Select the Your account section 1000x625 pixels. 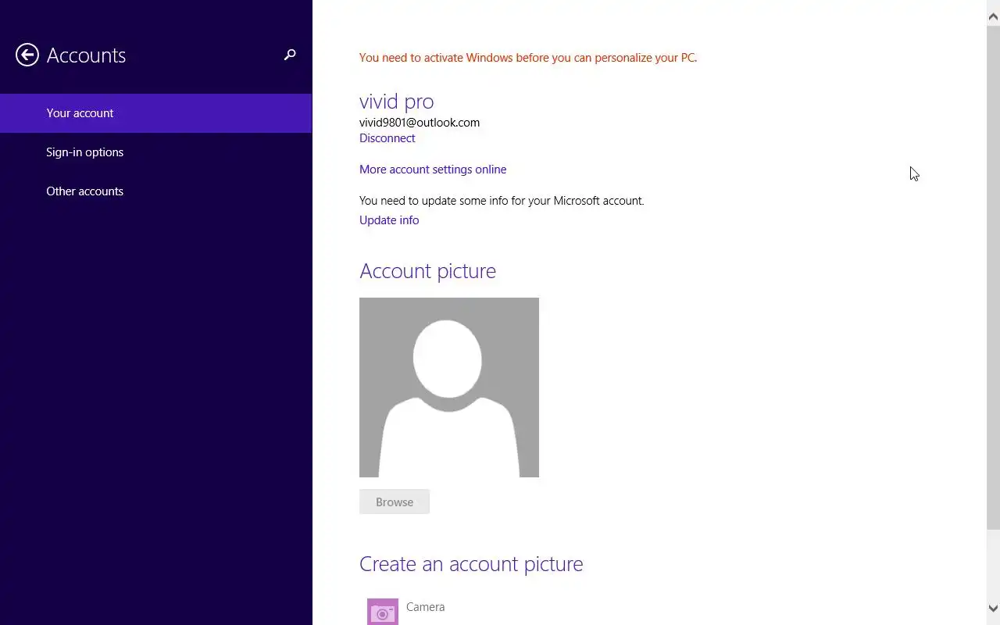[x=156, y=113]
